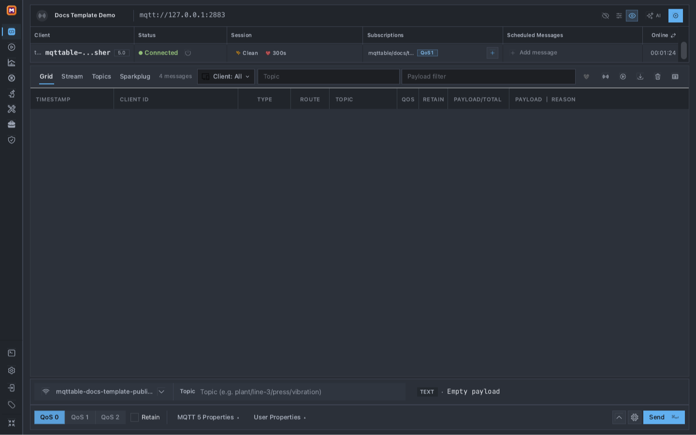Focus the Payload filter field
The height and width of the screenshot is (435, 696).
[489, 77]
